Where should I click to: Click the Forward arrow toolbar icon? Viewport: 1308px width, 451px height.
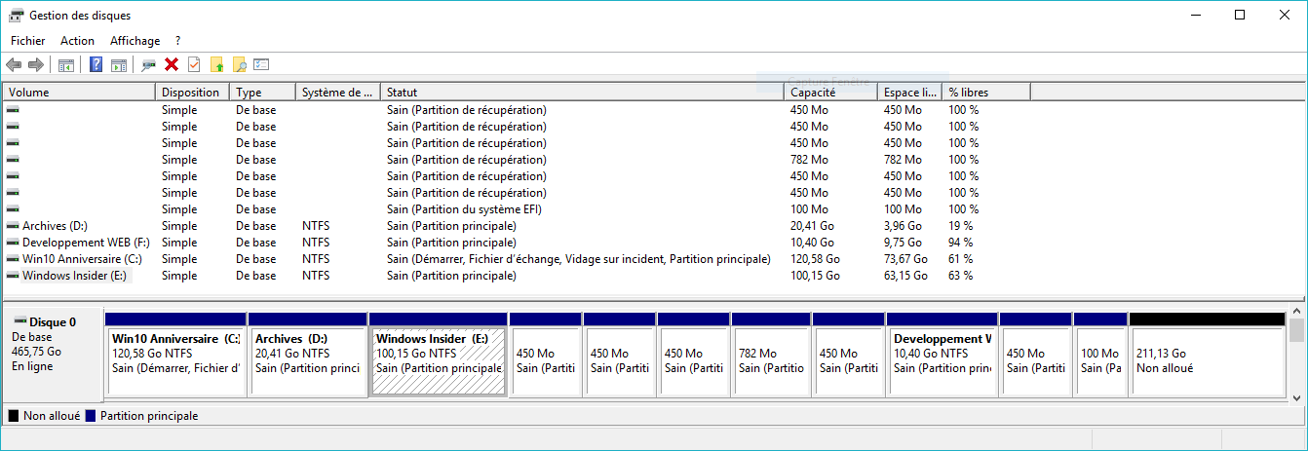point(36,65)
